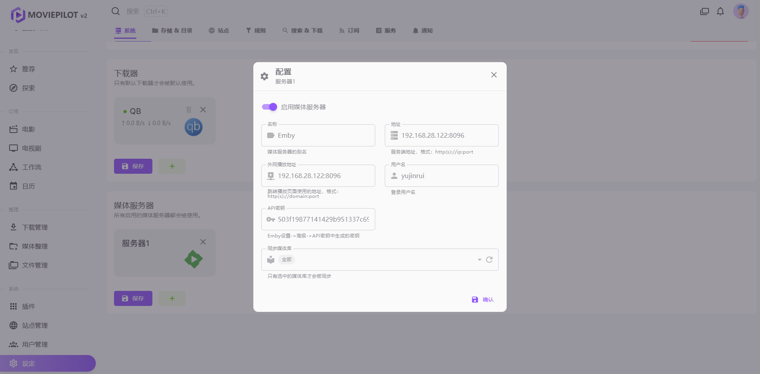This screenshot has width=760, height=374.
Task: Open the windows icon beside the bell
Action: (x=705, y=11)
